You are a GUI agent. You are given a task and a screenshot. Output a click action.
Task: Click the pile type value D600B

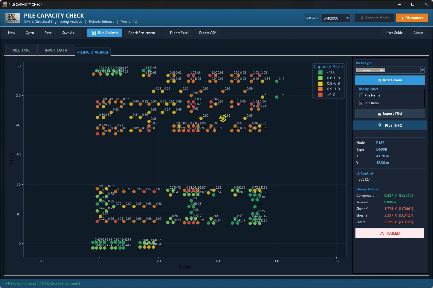click(x=381, y=149)
